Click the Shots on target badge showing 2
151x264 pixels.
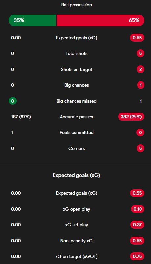pyautogui.click(x=140, y=69)
